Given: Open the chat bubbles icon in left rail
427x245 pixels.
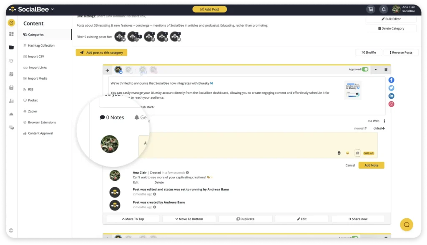Looking at the screenshot, I should point(11,127).
